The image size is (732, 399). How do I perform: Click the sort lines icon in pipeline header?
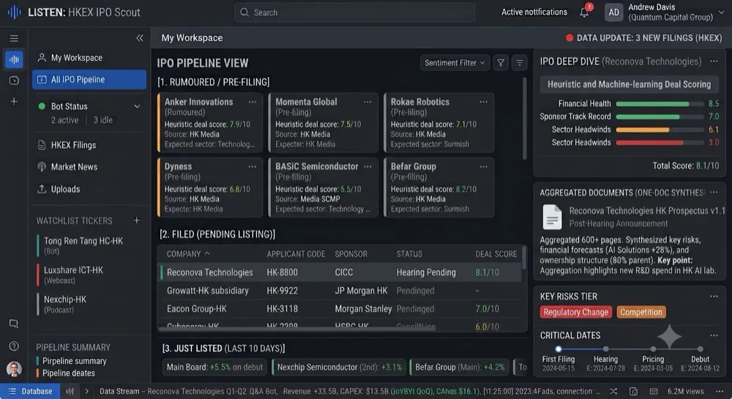520,62
